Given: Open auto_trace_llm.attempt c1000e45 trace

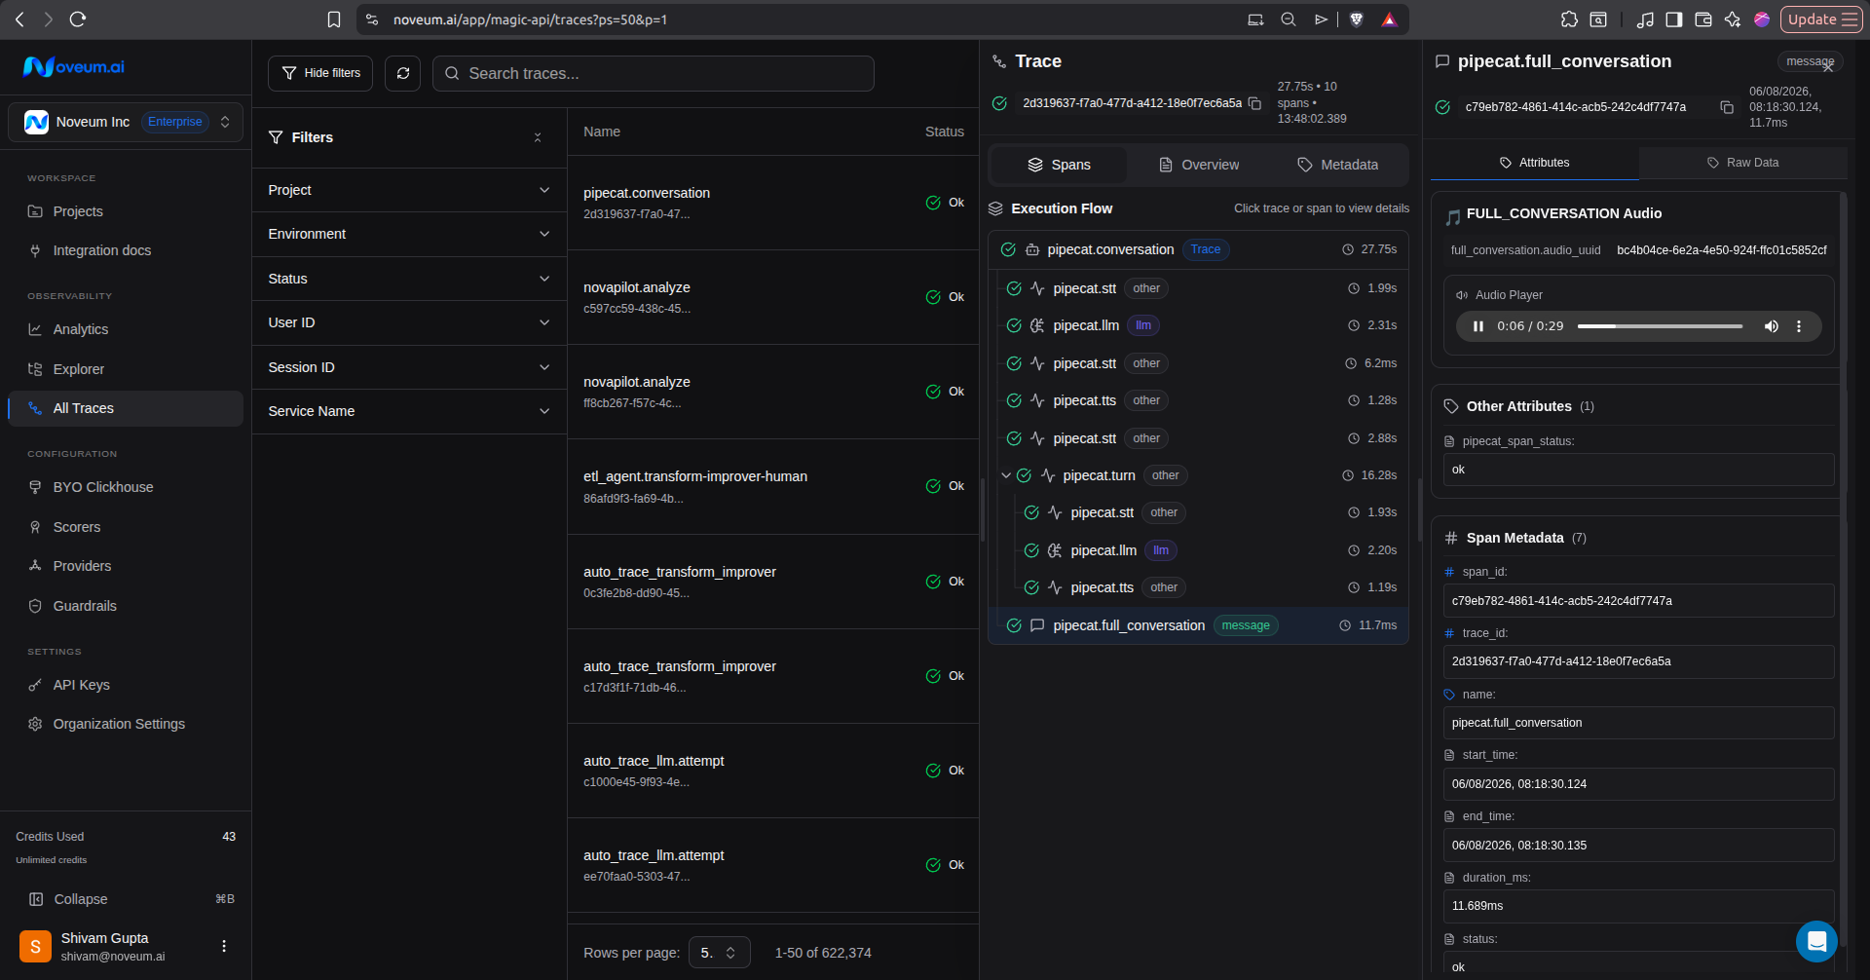Looking at the screenshot, I should pos(773,771).
